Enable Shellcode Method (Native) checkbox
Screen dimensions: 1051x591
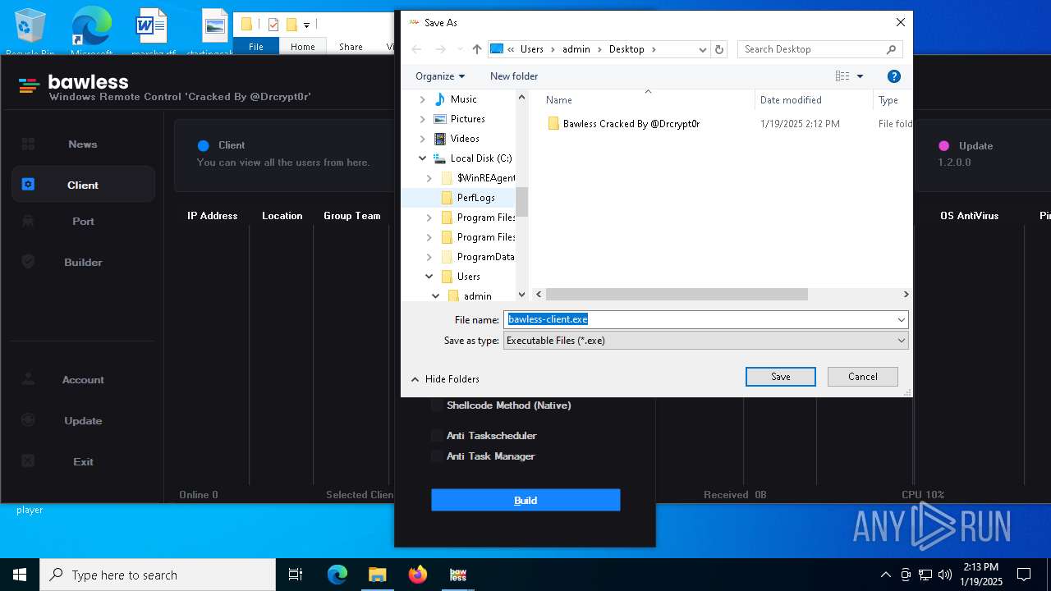click(437, 405)
